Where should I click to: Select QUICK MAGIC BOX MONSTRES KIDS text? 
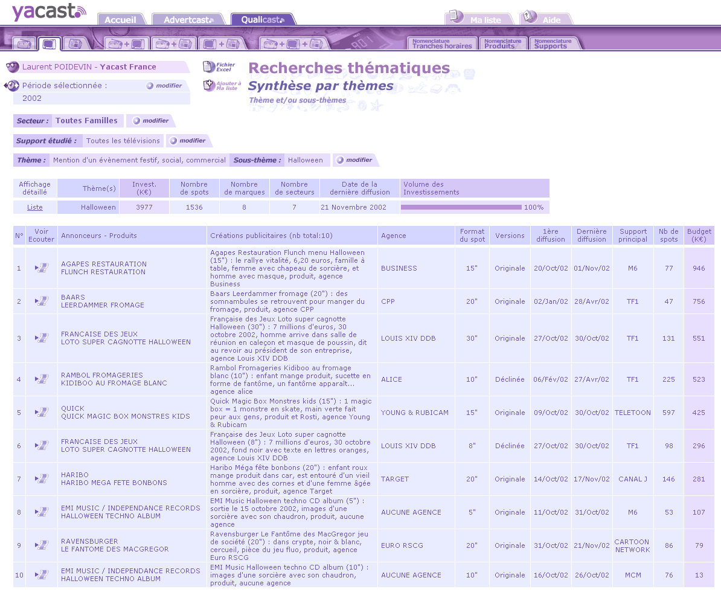click(126, 416)
